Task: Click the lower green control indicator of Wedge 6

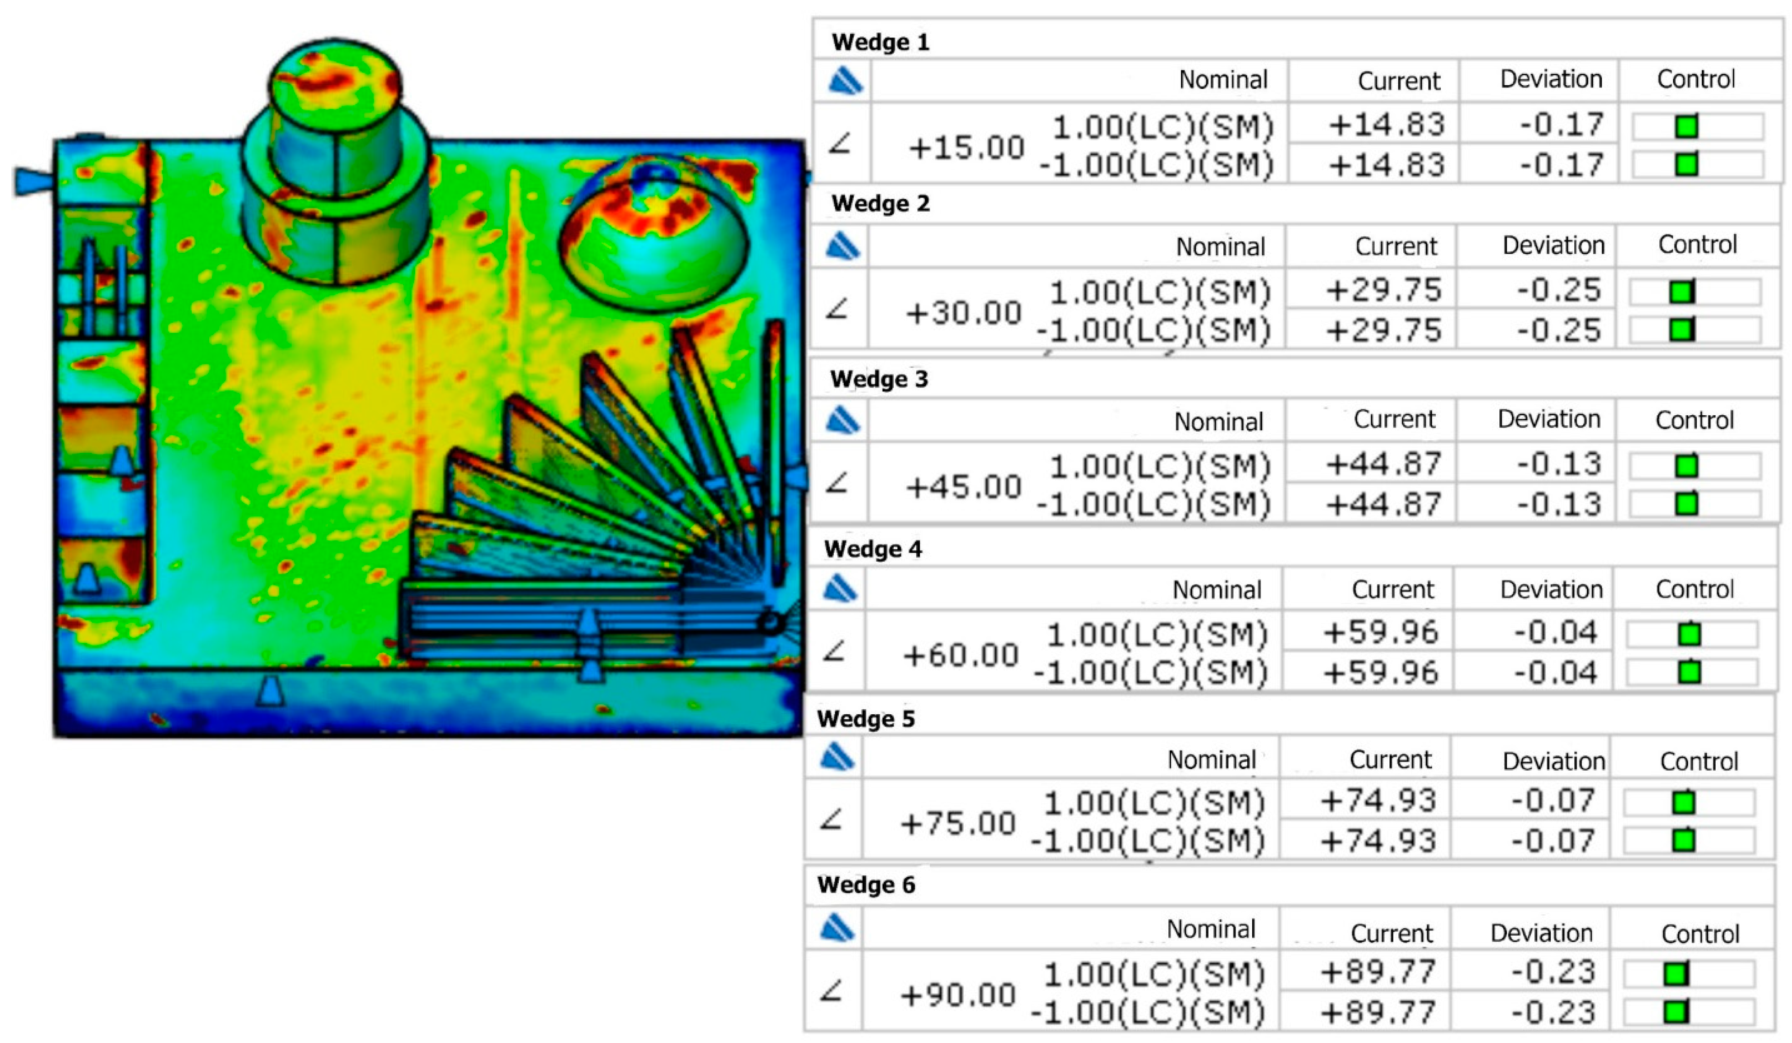Action: (1676, 1011)
